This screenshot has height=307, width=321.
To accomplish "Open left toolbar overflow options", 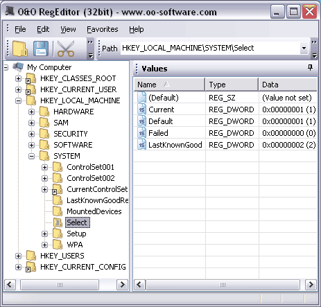I will (x=90, y=49).
